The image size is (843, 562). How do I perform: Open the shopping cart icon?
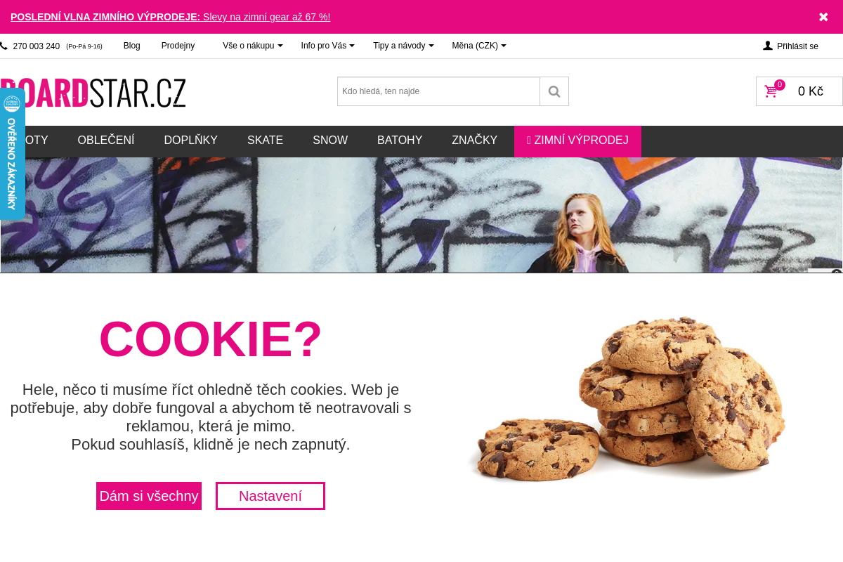pos(771,91)
